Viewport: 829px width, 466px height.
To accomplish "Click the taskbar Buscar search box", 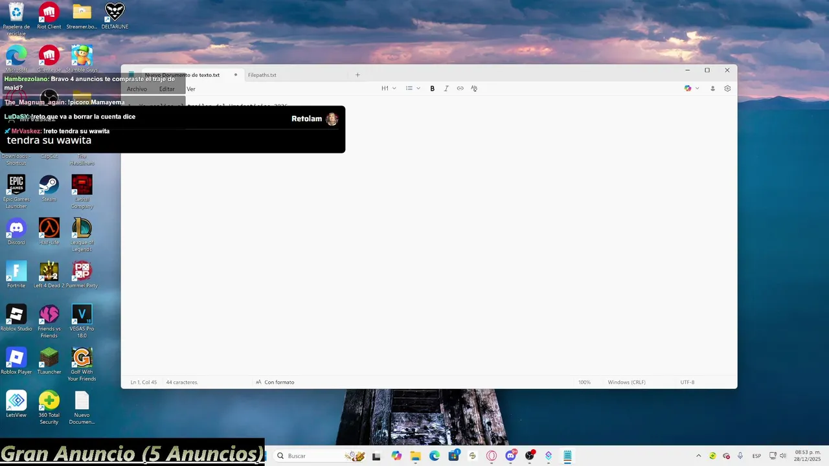I will point(321,456).
